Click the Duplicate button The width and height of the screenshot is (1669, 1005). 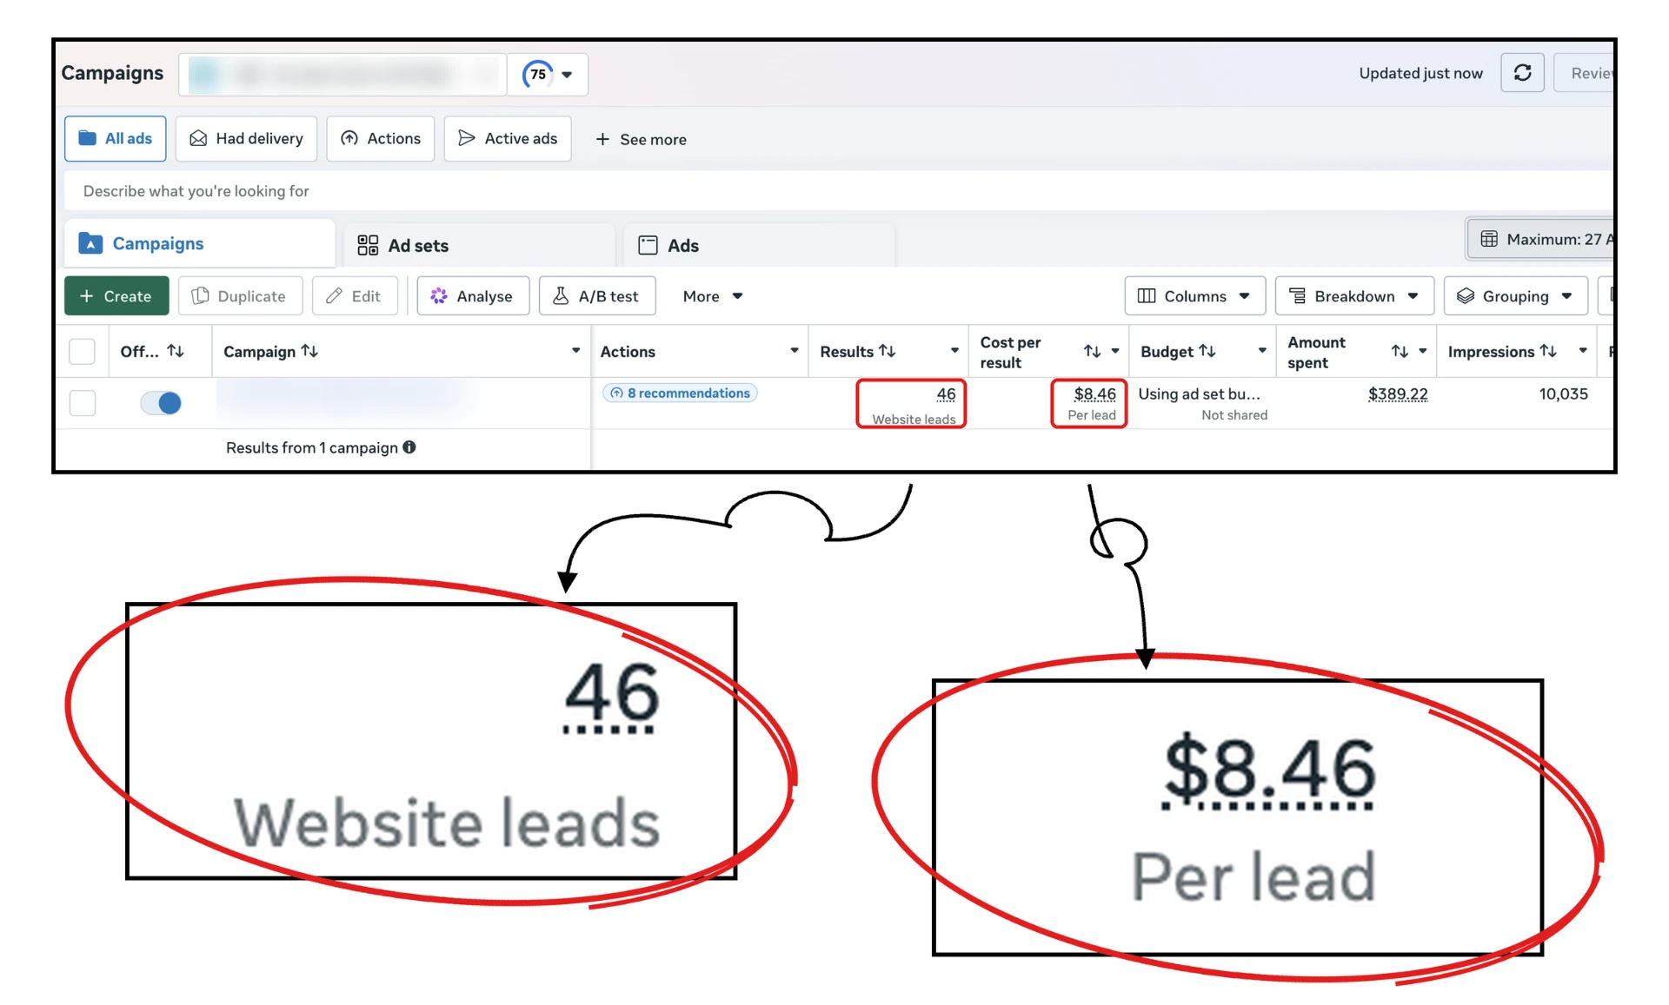click(240, 296)
